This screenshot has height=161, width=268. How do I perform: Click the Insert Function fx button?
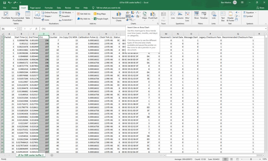[36, 29]
